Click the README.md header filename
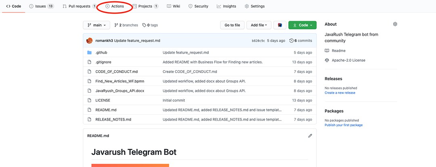The width and height of the screenshot is (436, 167). click(x=98, y=136)
